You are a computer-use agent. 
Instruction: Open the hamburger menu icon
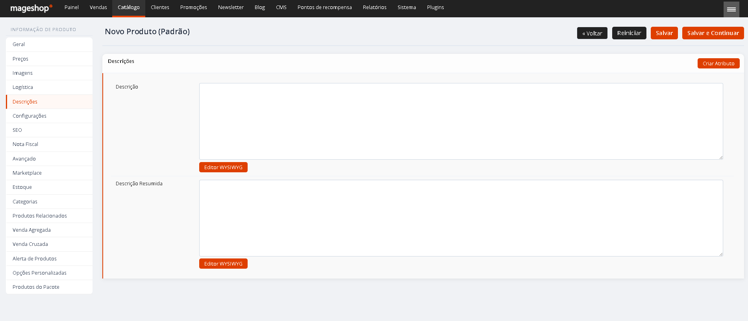click(x=731, y=9)
